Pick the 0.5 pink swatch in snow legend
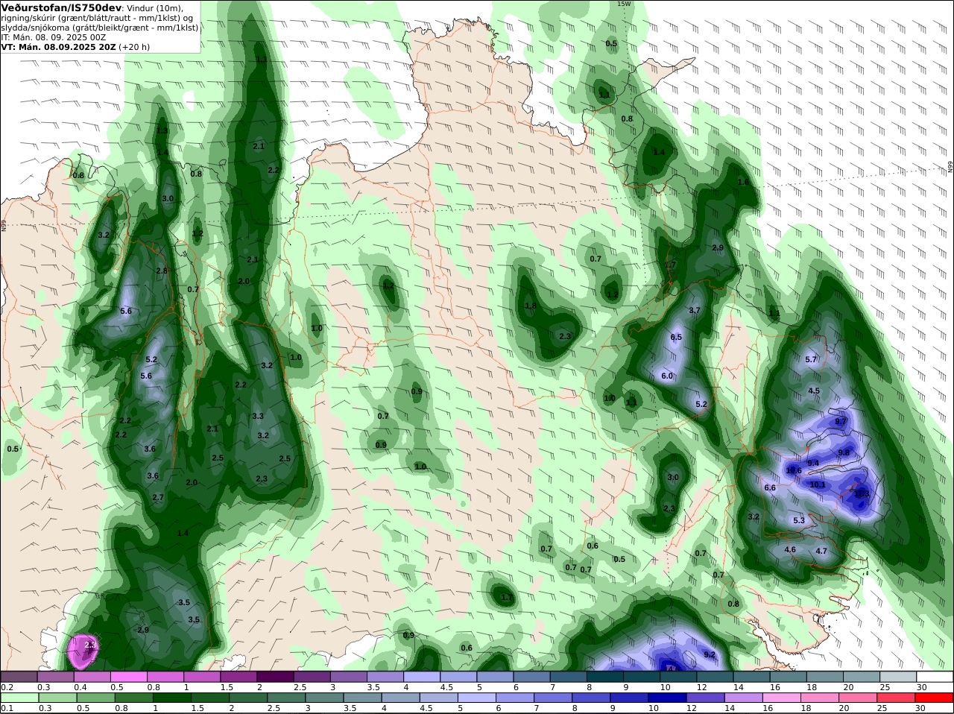This screenshot has height=714, width=954. (128, 676)
